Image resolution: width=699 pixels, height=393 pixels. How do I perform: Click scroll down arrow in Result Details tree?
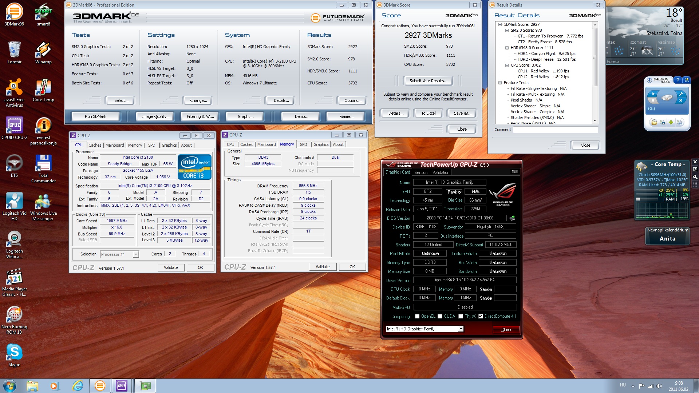coord(595,121)
